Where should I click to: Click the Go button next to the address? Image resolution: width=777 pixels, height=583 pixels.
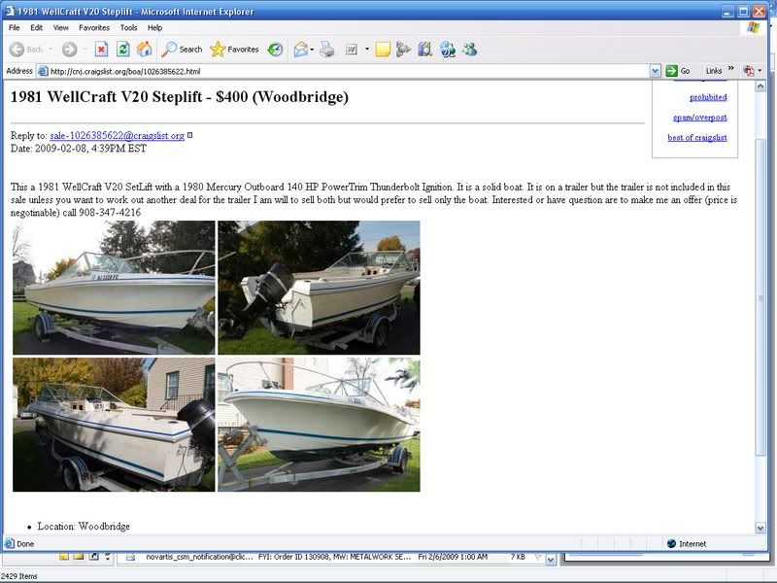[678, 71]
